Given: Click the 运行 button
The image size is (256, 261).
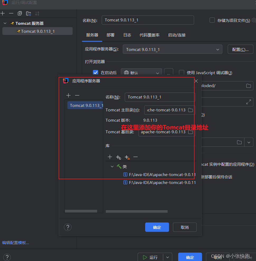Looking at the screenshot, I should pos(150,257).
